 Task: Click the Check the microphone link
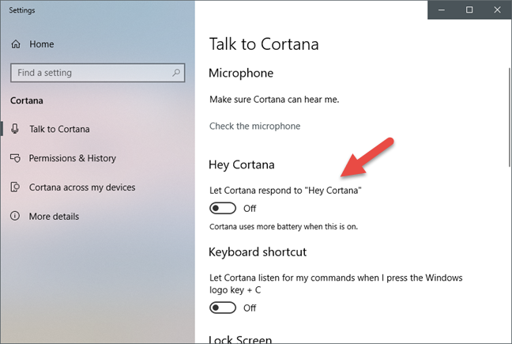[x=254, y=126]
